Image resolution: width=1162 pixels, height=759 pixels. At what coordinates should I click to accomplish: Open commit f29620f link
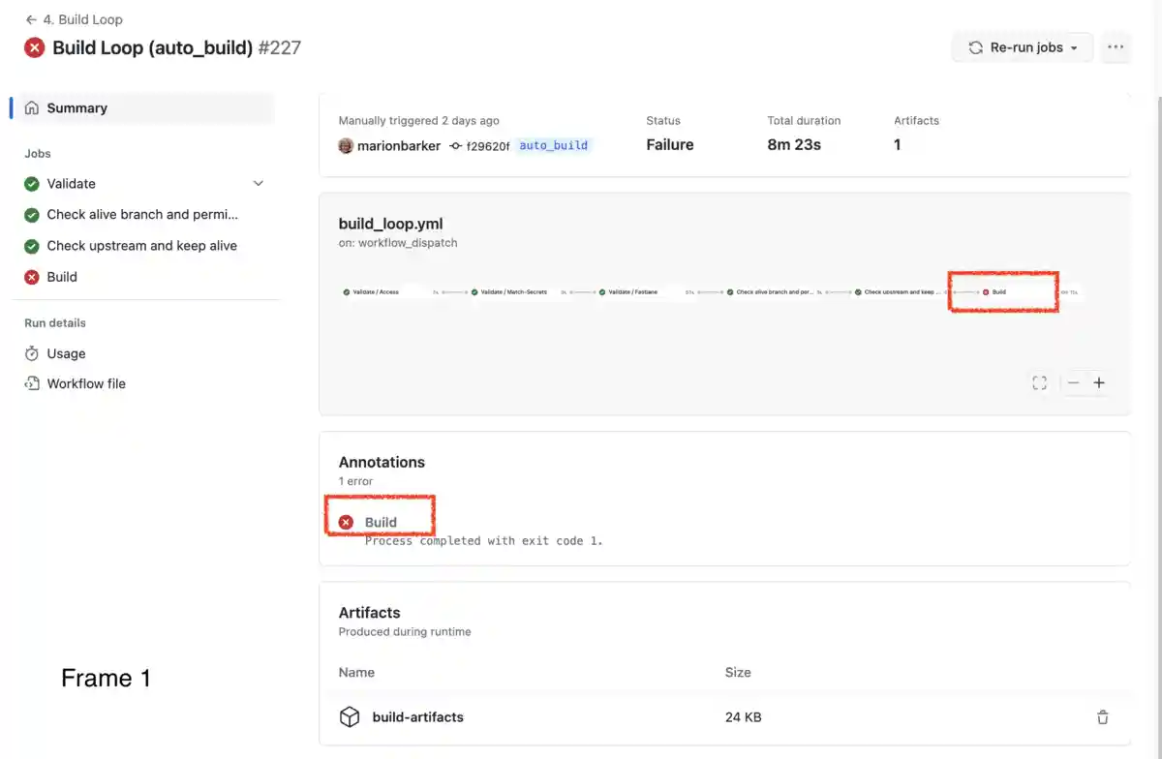coord(487,146)
